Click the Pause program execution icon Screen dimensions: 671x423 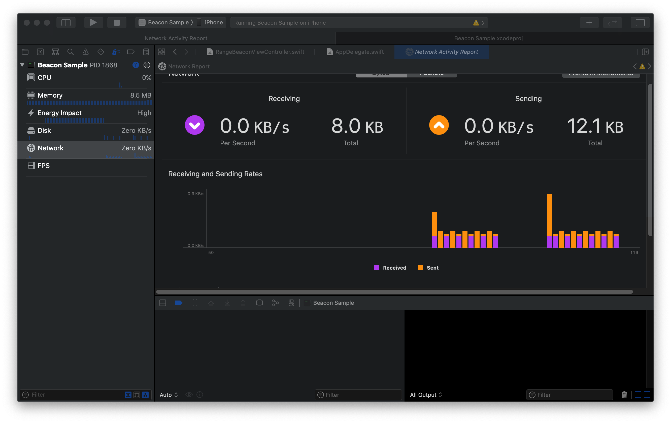[x=195, y=303]
